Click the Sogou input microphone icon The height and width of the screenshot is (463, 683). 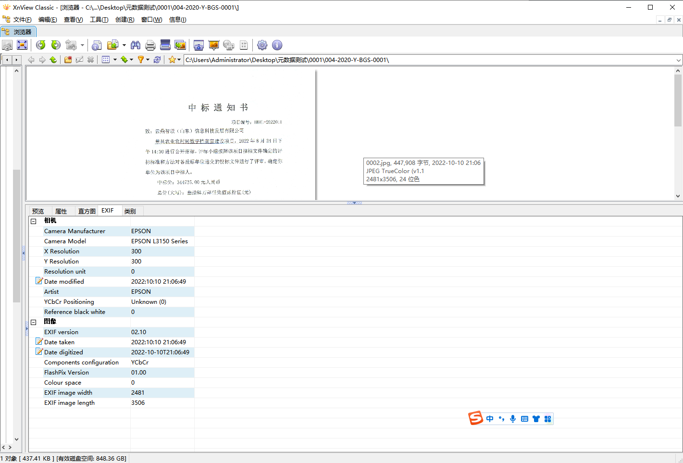pyautogui.click(x=513, y=419)
